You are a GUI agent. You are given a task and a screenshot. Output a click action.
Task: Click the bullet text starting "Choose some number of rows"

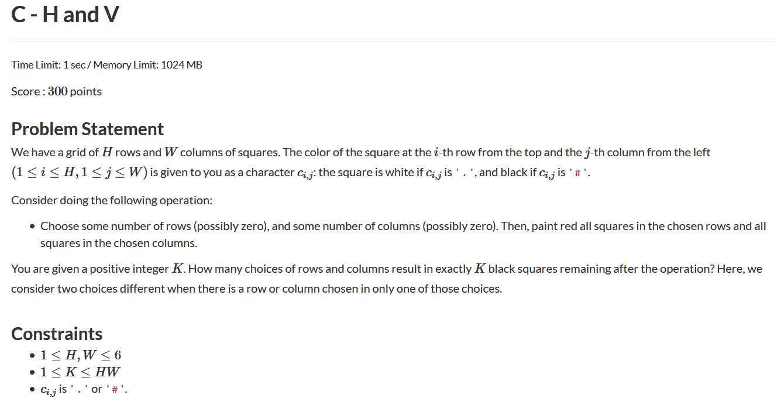click(x=403, y=226)
